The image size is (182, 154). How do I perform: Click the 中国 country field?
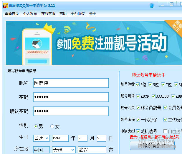pyautogui.click(x=42, y=150)
